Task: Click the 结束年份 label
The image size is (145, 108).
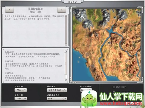Action: point(19,95)
